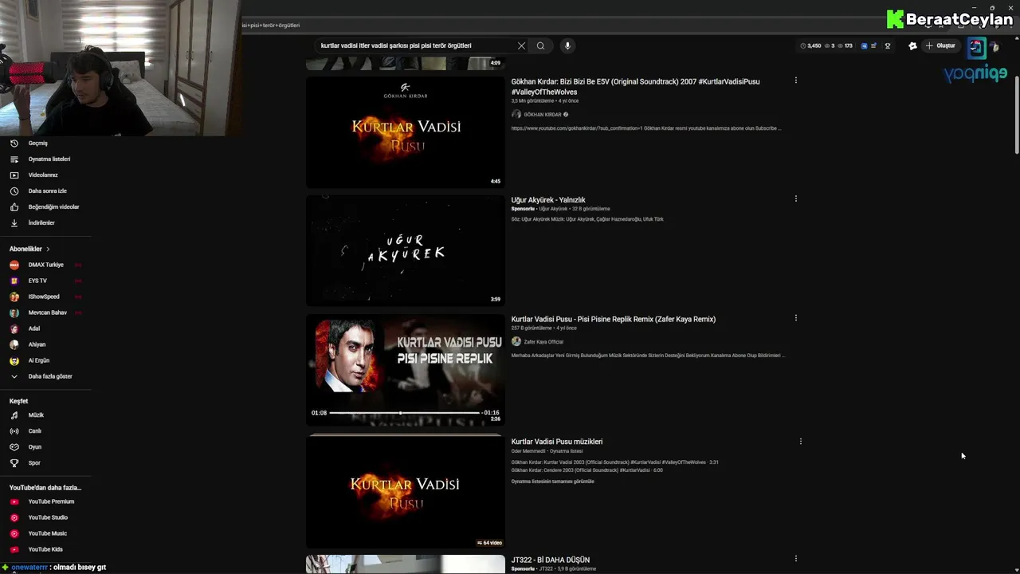Open more options for JT322 video

coord(795,559)
